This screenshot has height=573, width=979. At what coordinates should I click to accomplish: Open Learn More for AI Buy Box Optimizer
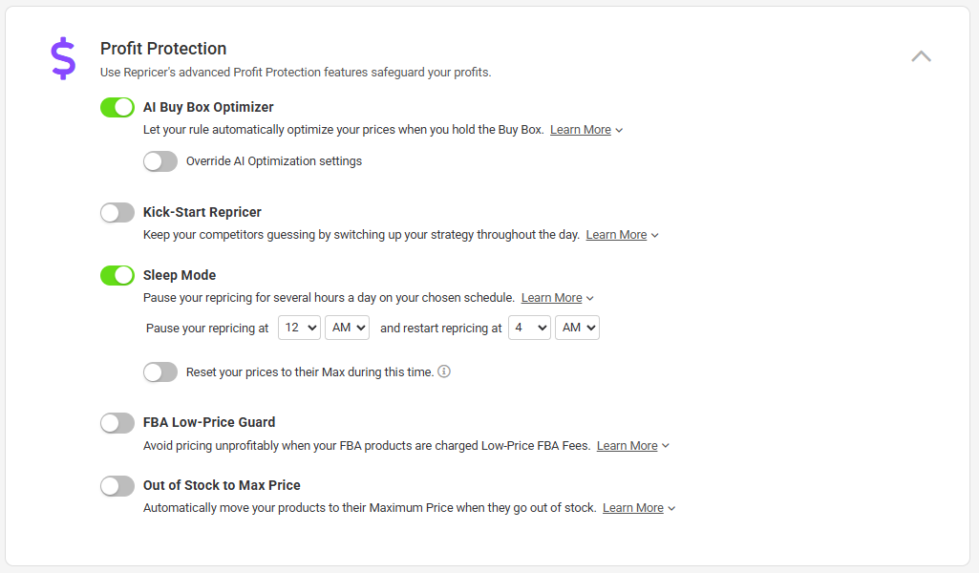coord(581,130)
